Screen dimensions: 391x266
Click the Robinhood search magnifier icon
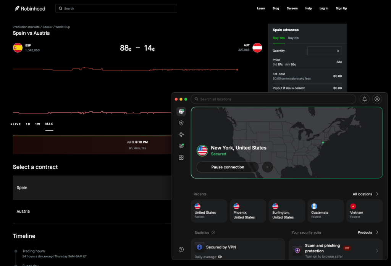(x=60, y=8)
